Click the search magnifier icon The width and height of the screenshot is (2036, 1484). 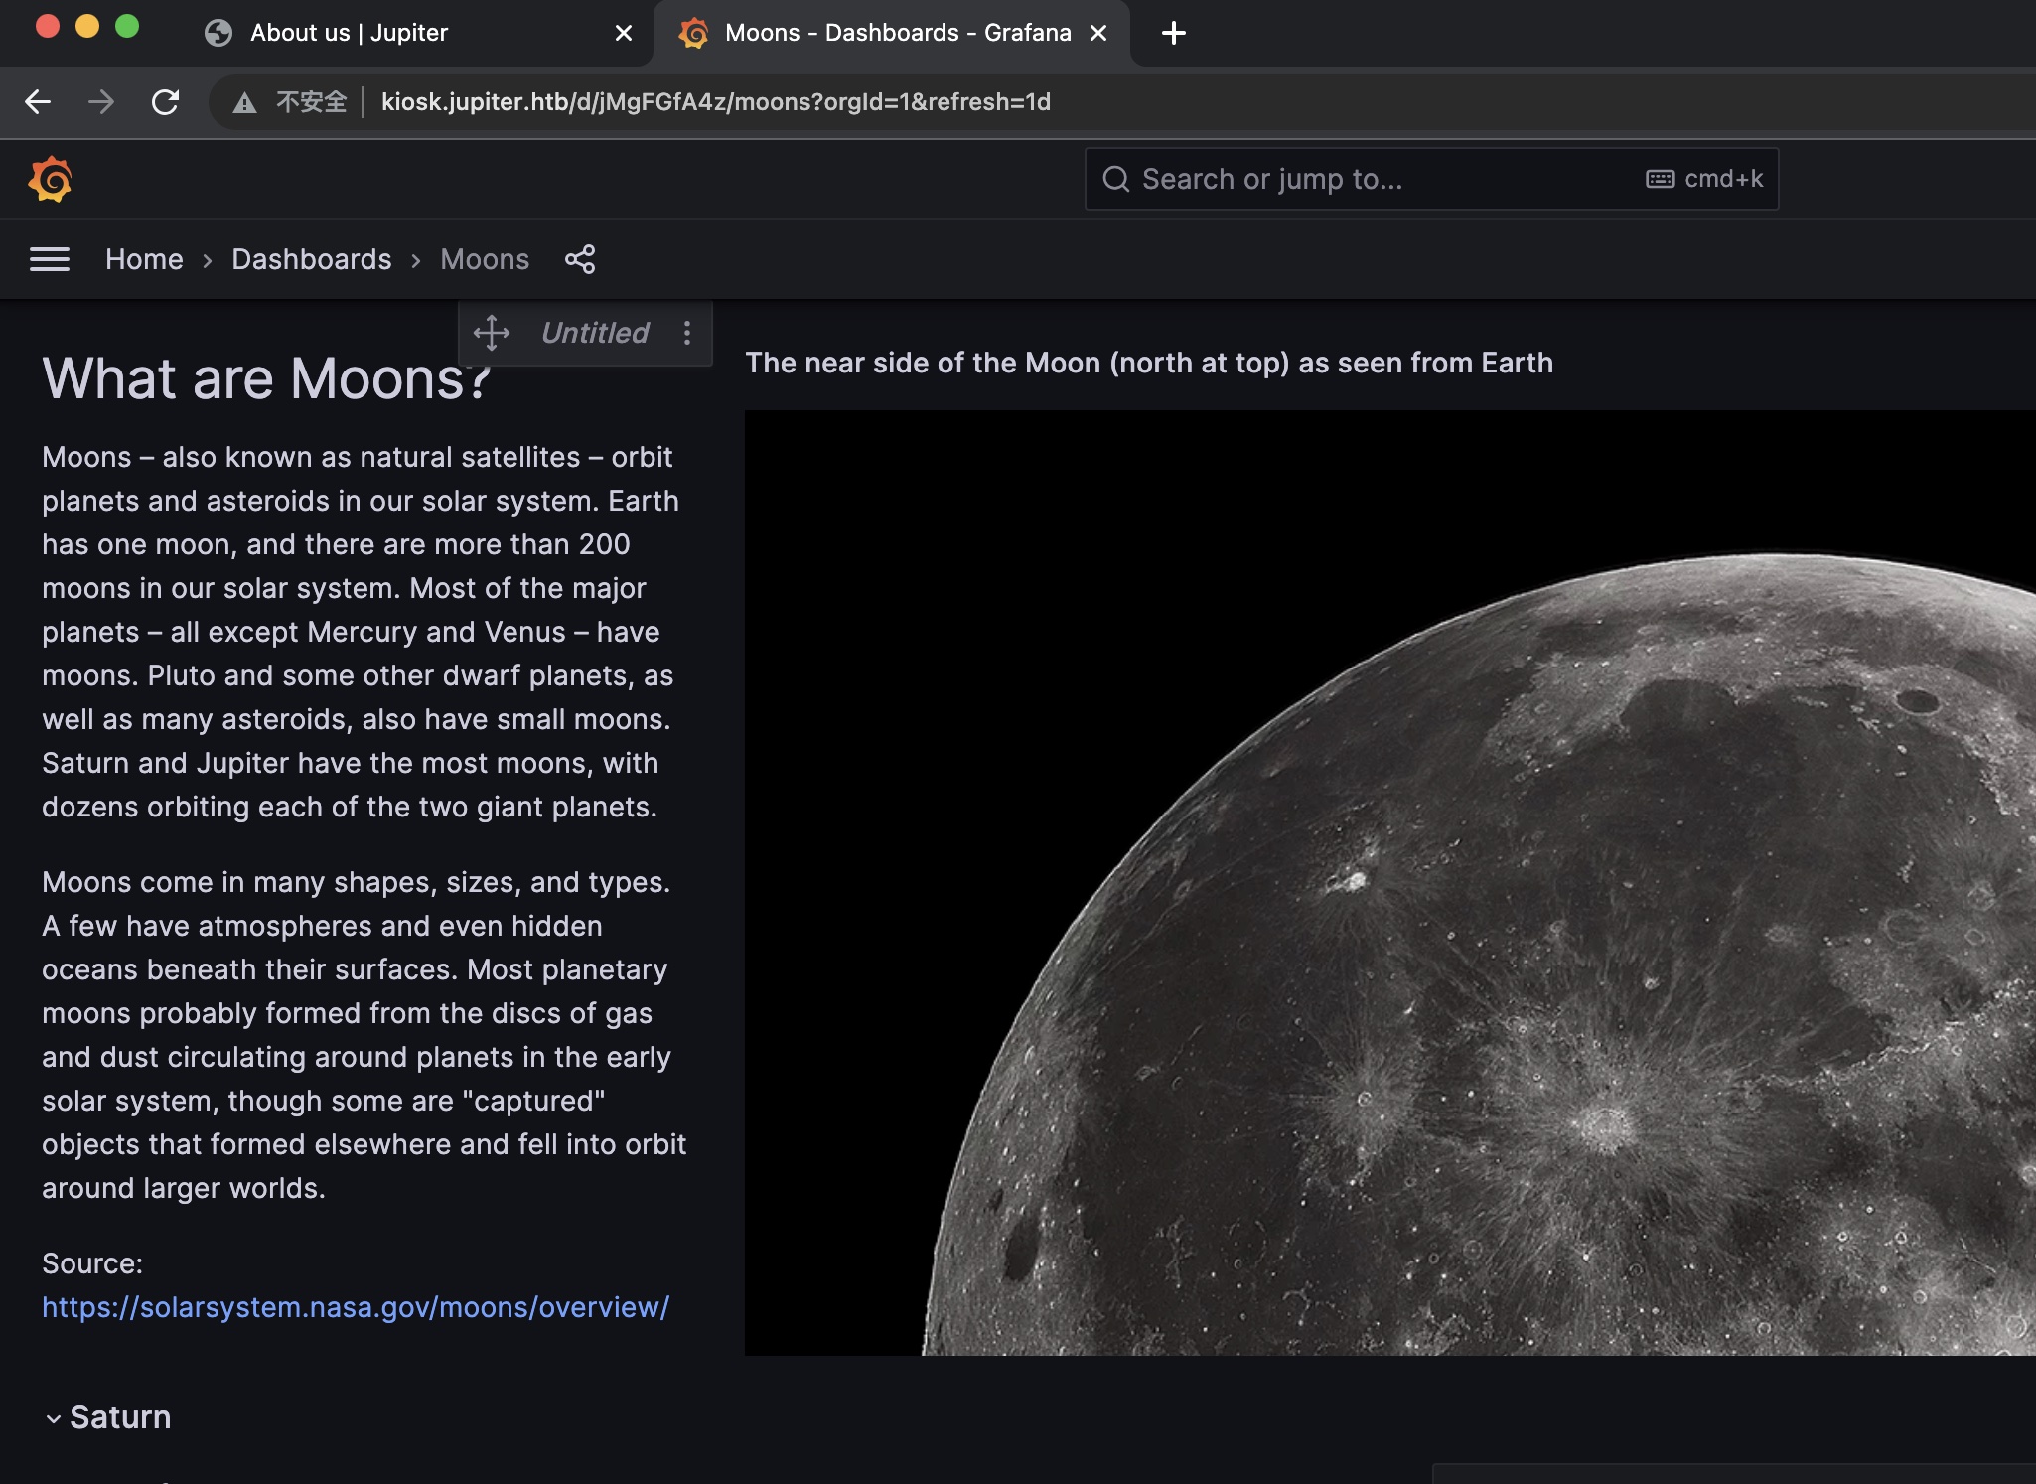tap(1115, 180)
